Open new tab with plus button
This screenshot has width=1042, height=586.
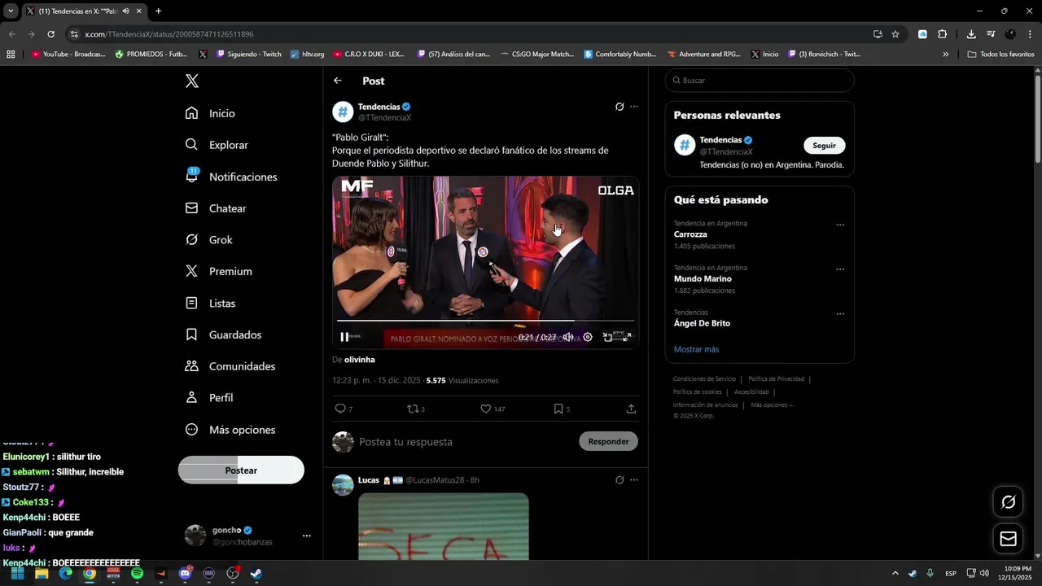pos(158,11)
